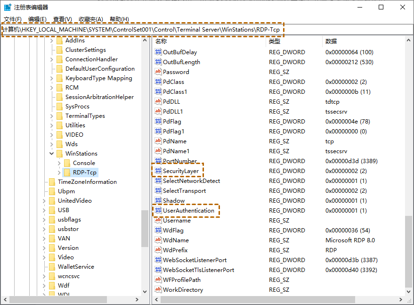This screenshot has height=305, width=414.
Task: Click the DWORD icon next to Shadow
Action: pos(158,200)
